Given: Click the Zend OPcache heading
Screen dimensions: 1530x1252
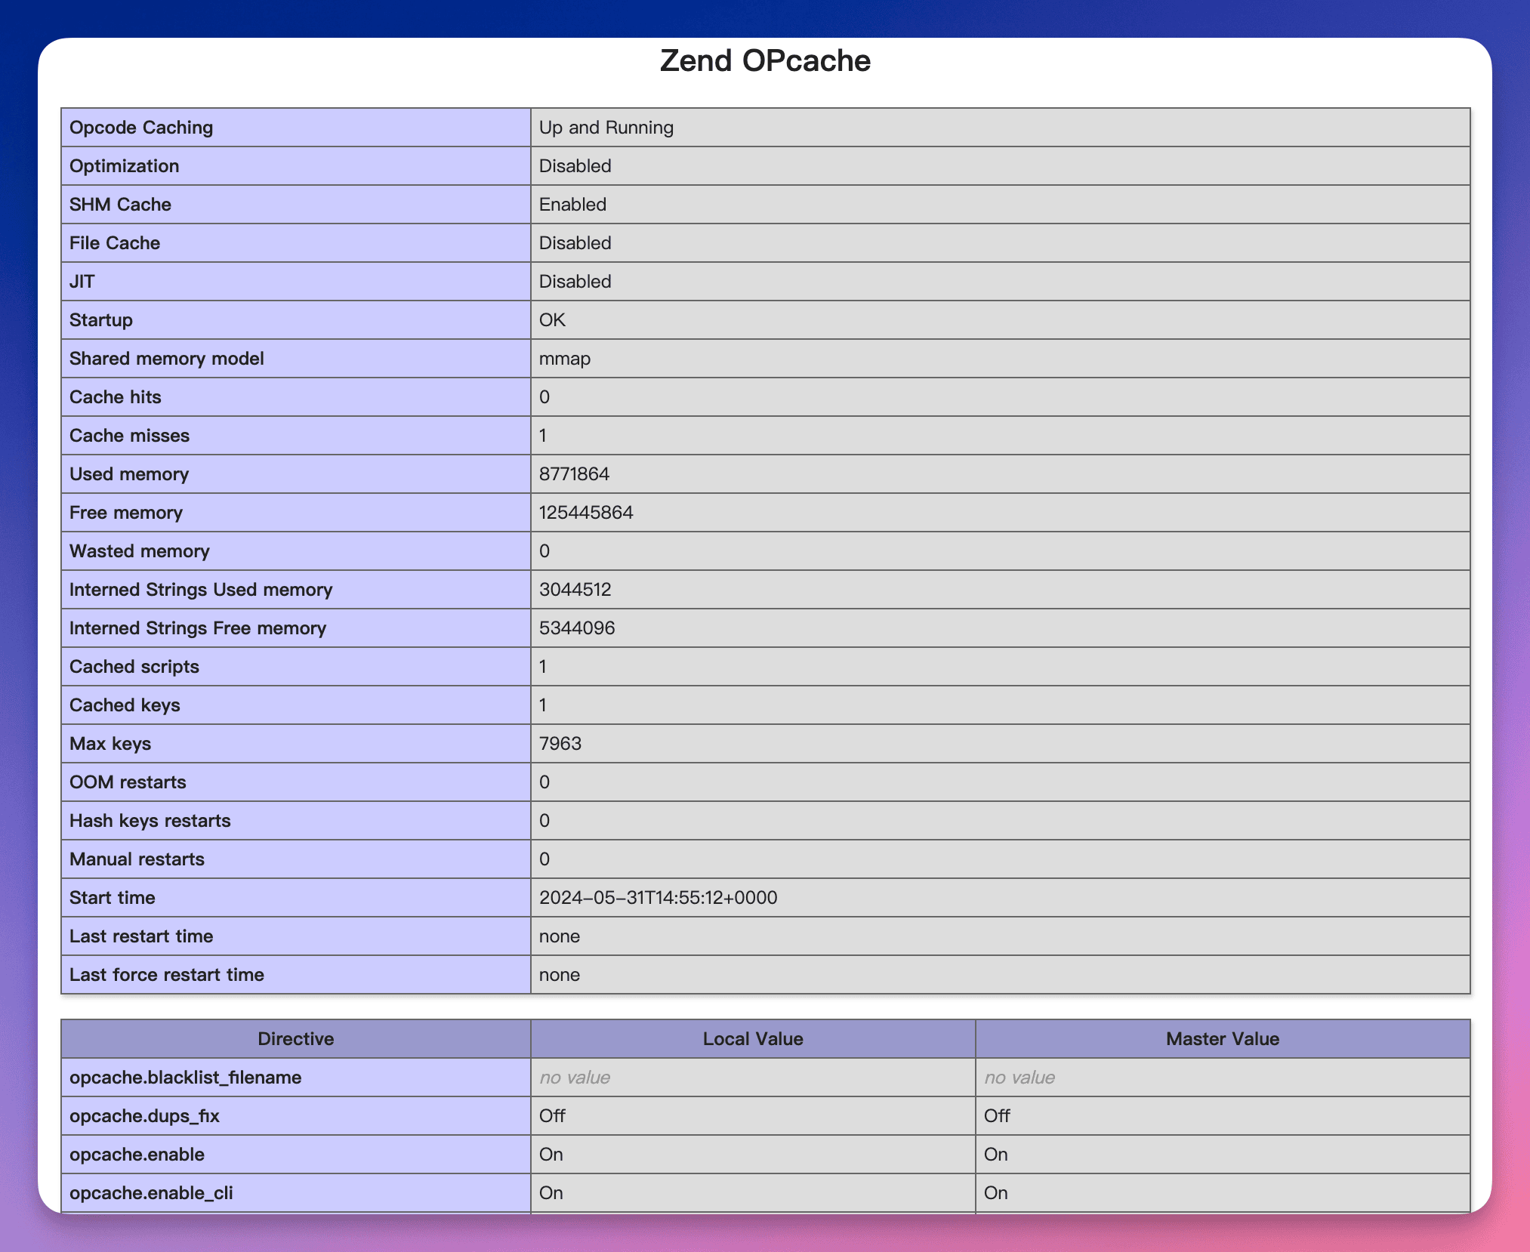Looking at the screenshot, I should pos(765,61).
